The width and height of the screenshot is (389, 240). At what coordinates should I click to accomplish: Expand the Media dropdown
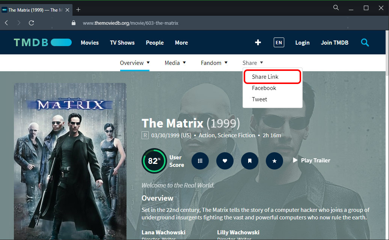175,63
